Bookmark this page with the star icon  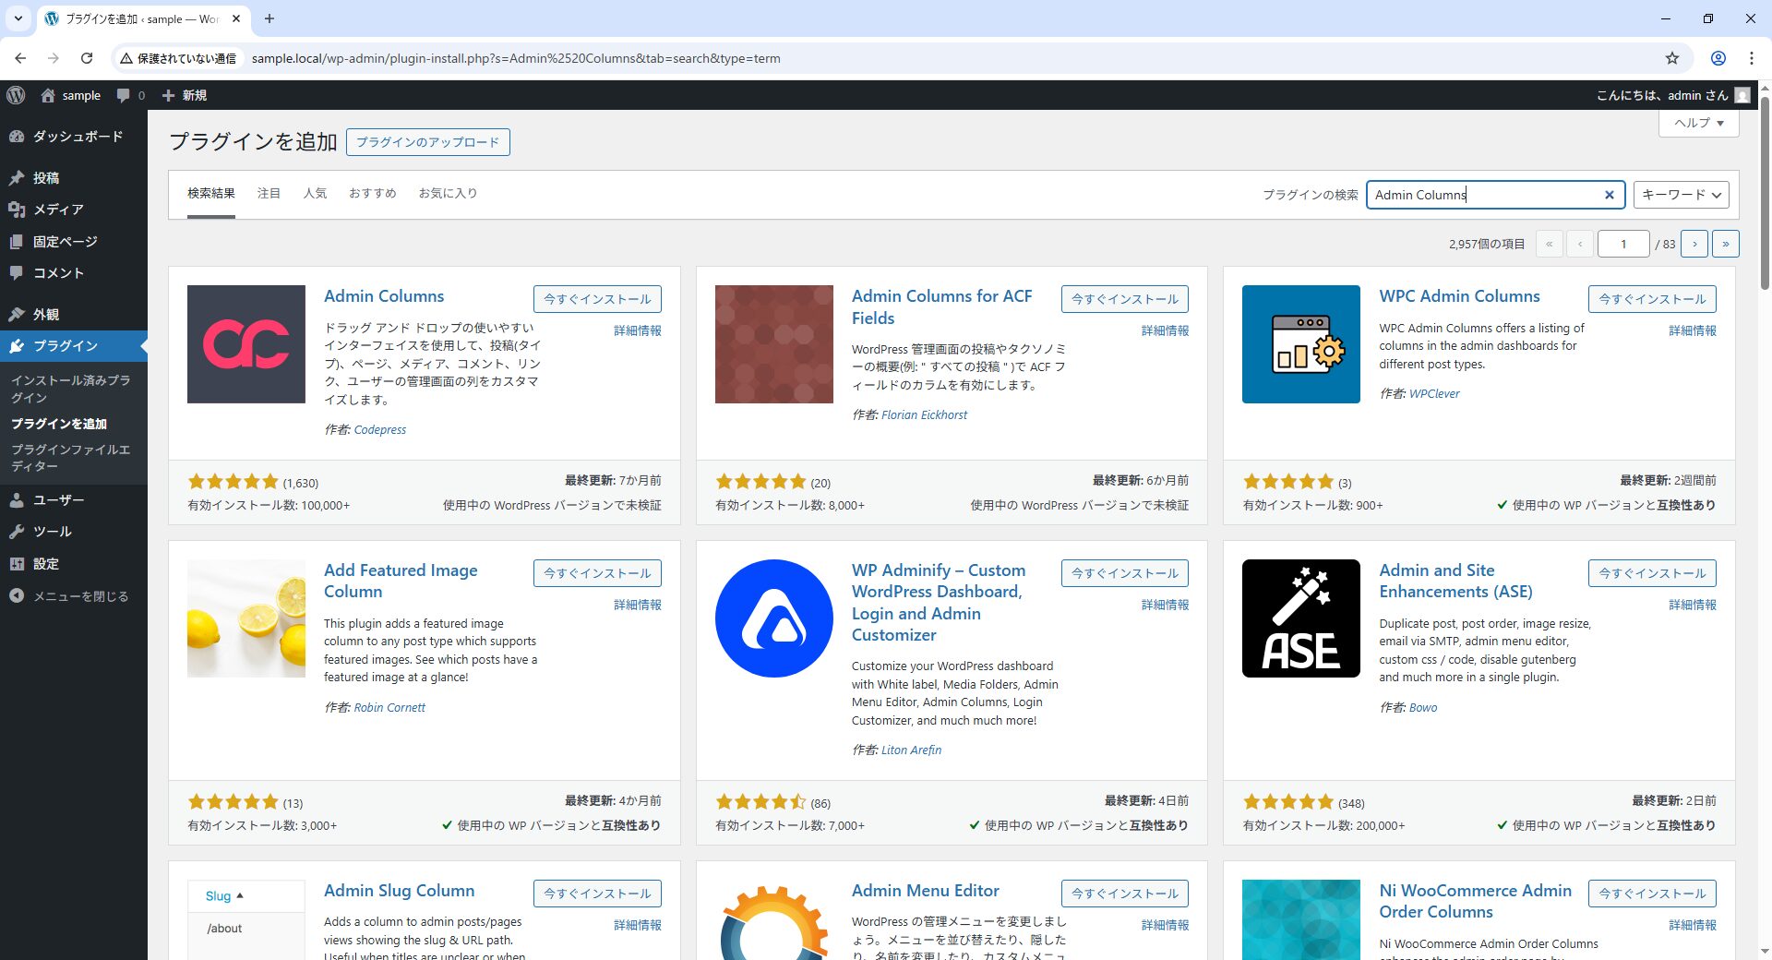point(1672,58)
